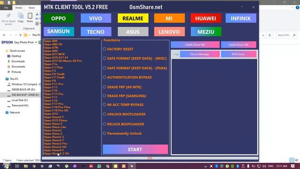Expand the Explorer address bar dropdown
Image resolution: width=300 pixels, height=169 pixels.
263,35
